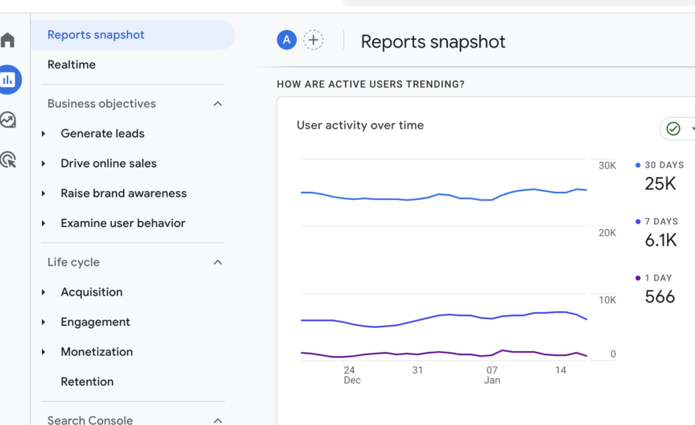The image size is (695, 425).
Task: Collapse the Search Console section chevron
Action: [x=218, y=420]
